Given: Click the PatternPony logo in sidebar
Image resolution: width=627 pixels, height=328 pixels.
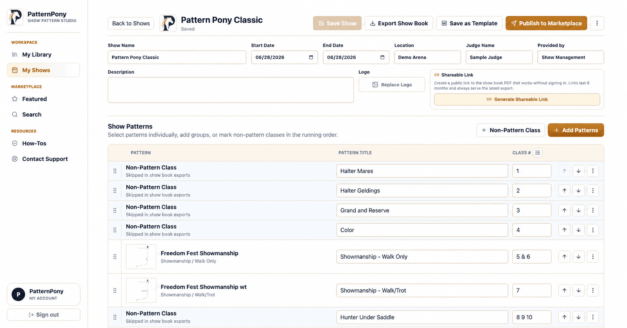Looking at the screenshot, I should click(x=15, y=17).
